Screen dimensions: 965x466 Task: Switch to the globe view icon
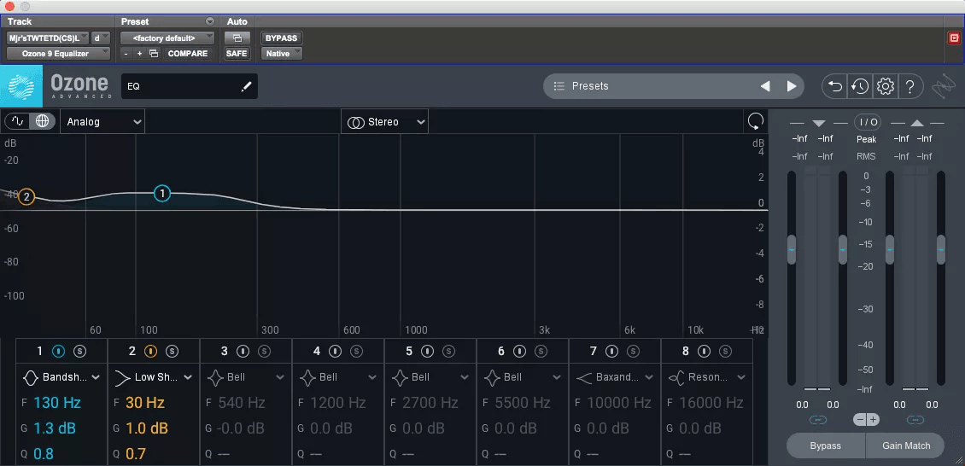[x=42, y=122]
